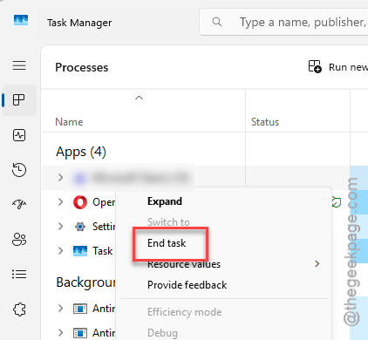
Task: Expand the Settings process group
Action: [x=60, y=226]
